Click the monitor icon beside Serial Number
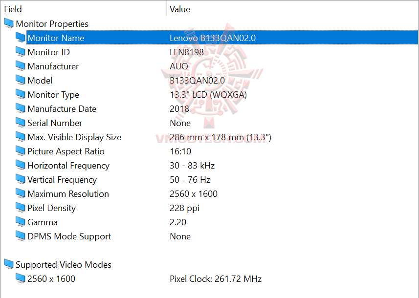This screenshot has height=298, width=419. point(21,123)
